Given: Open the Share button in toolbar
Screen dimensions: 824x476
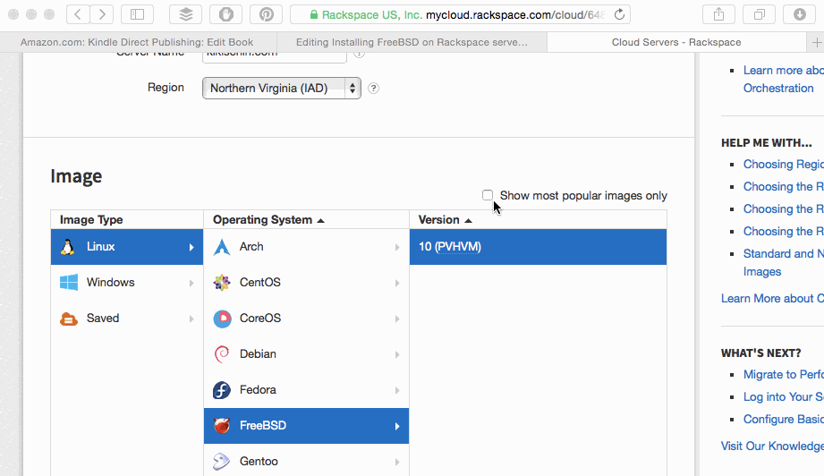Looking at the screenshot, I should point(718,14).
